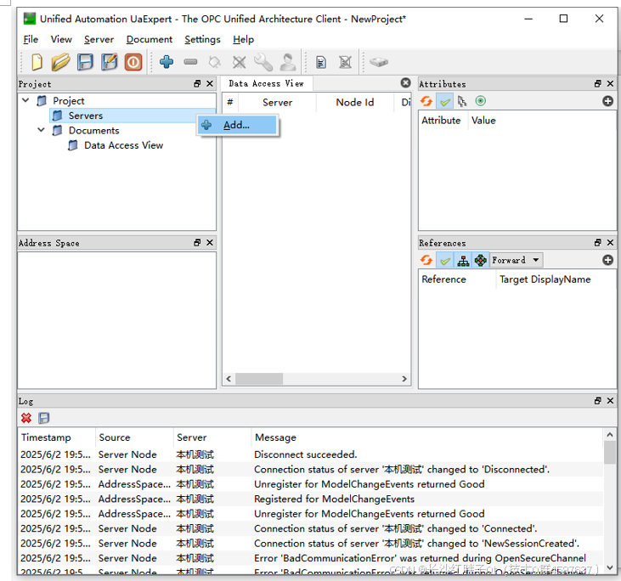The height and width of the screenshot is (581, 621).
Task: Click the Log scrollbar down arrow
Action: [x=609, y=567]
